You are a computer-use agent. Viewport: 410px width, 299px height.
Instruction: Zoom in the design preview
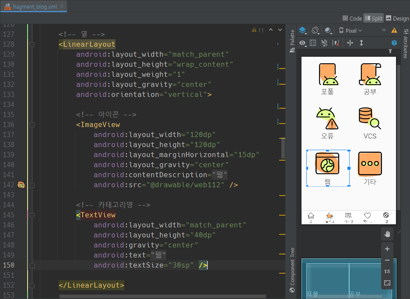[x=387, y=249]
